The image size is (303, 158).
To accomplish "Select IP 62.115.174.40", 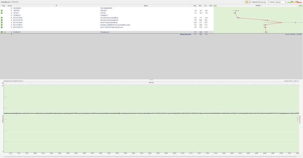I will tap(17, 18).
